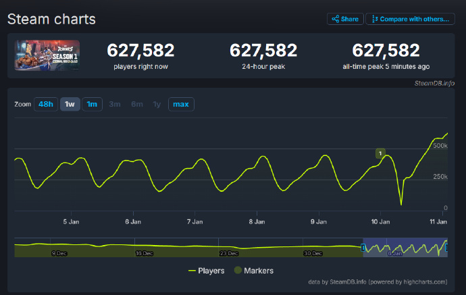Click marker 1 on the chart

(x=380, y=154)
